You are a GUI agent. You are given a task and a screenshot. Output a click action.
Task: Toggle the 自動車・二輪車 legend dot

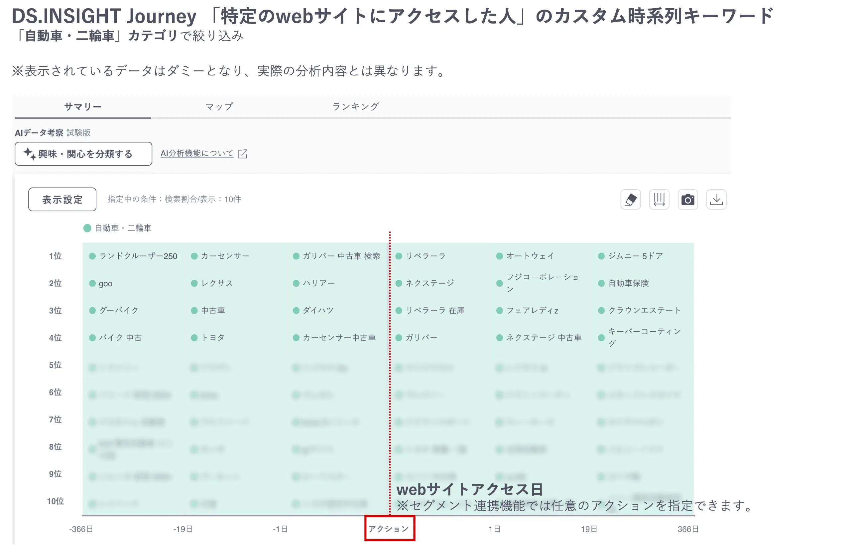(87, 228)
